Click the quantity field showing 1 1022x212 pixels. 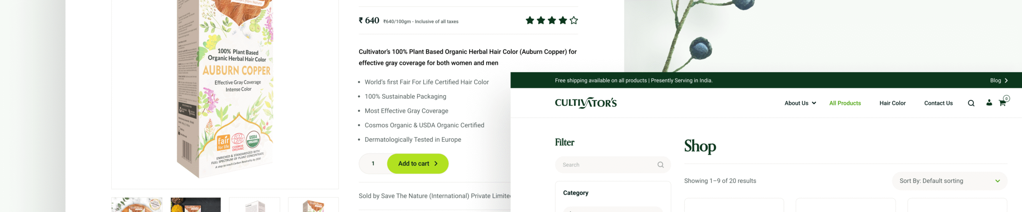click(x=373, y=164)
